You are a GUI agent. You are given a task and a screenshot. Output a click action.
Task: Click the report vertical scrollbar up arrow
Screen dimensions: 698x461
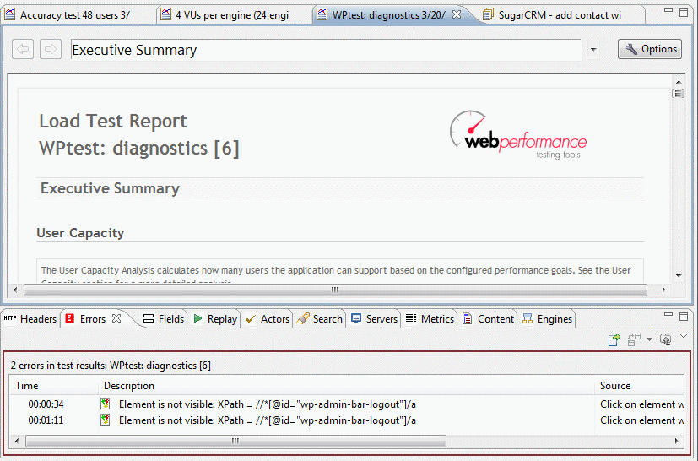679,82
